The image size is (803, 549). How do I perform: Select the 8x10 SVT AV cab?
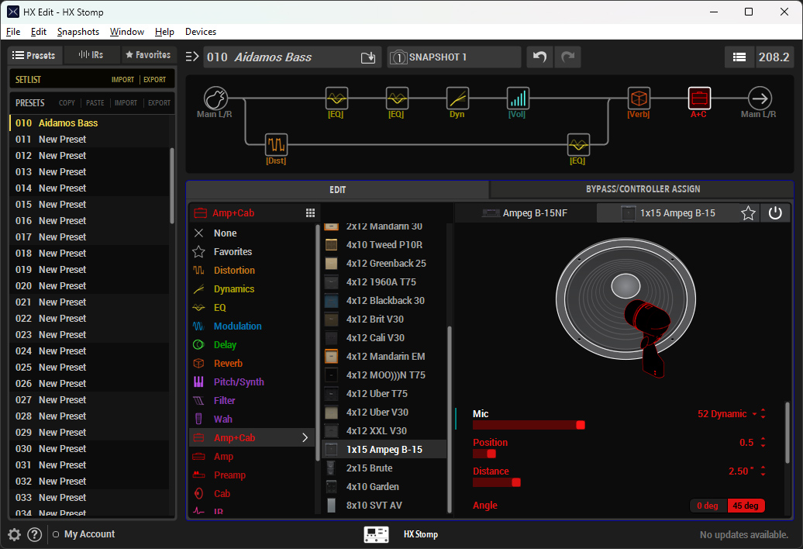click(384, 506)
